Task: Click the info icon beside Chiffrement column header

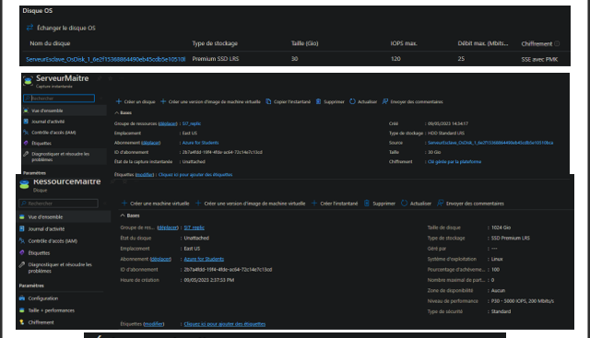Action: [557, 43]
